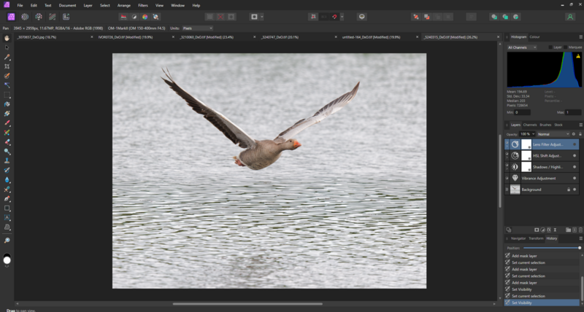
Task: Apply Auto Colours from toolbar
Action: [x=145, y=17]
